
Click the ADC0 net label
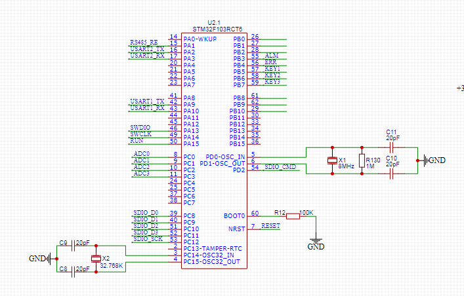pyautogui.click(x=142, y=154)
